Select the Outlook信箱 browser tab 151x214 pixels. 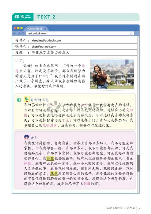click(x=36, y=29)
